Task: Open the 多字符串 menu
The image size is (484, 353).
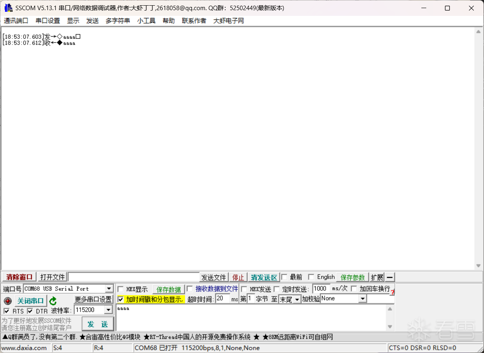Action: (118, 21)
